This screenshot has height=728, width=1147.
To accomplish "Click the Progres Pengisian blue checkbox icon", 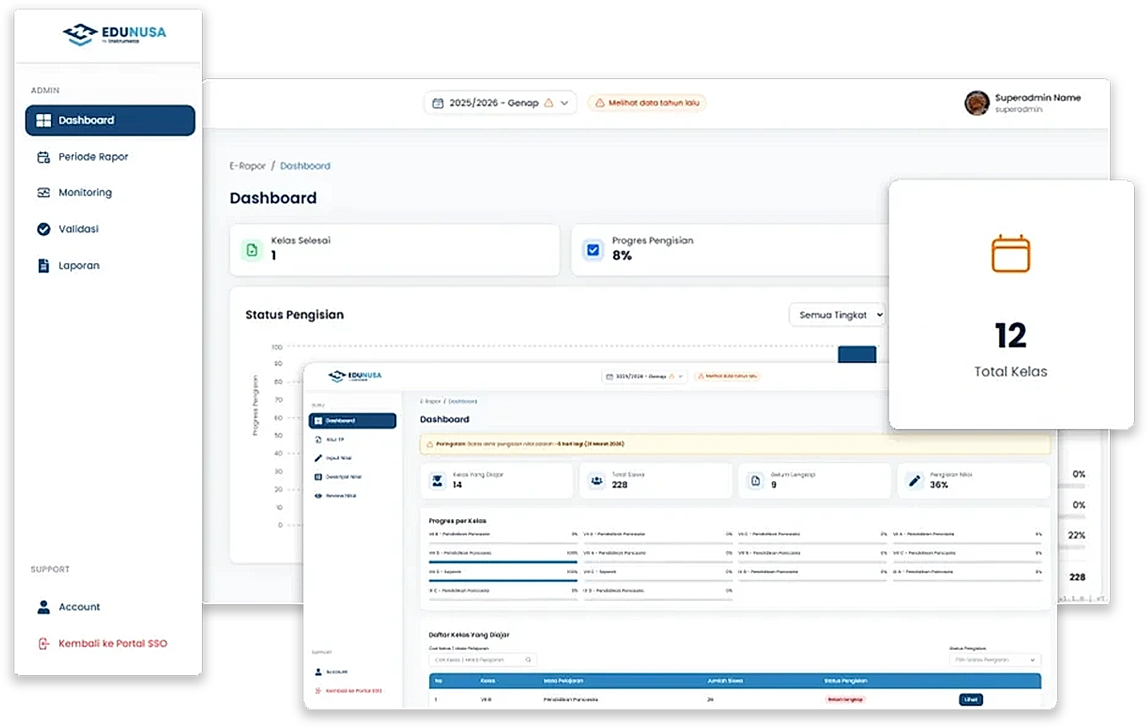I will click(593, 250).
